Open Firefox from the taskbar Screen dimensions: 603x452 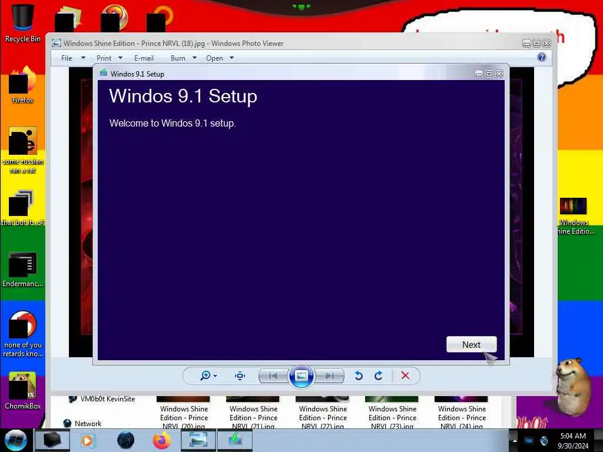click(x=162, y=440)
